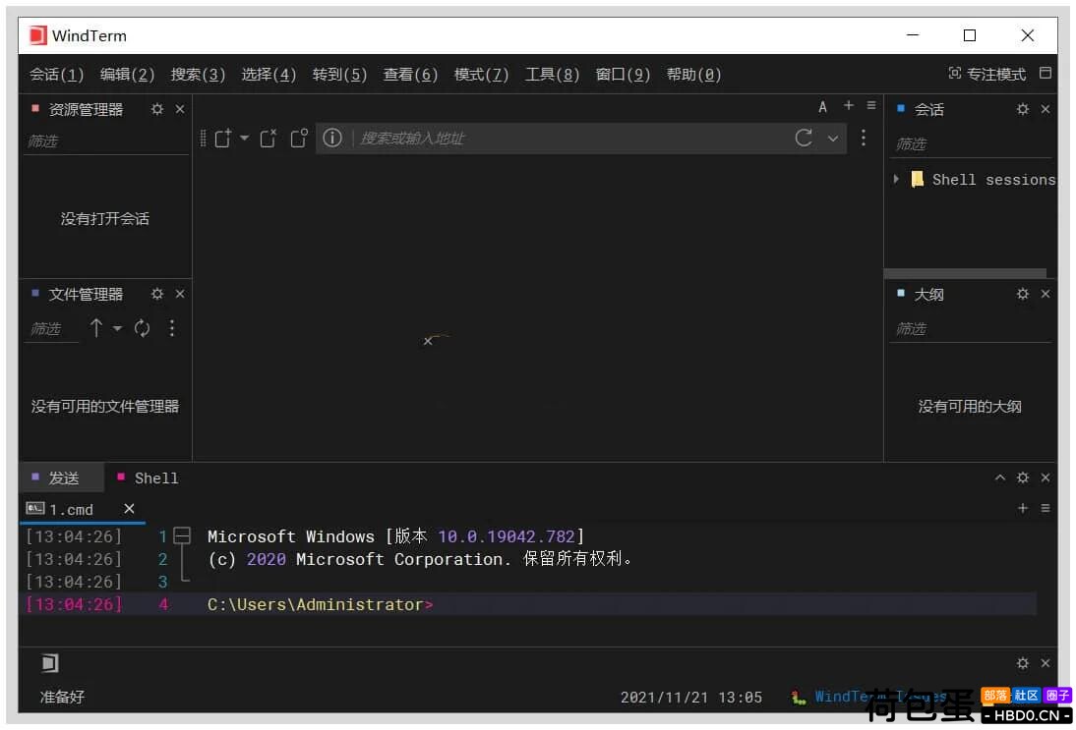Go up a directory in 文件管理器
Image resolution: width=1076 pixels, height=730 pixels.
coord(96,328)
